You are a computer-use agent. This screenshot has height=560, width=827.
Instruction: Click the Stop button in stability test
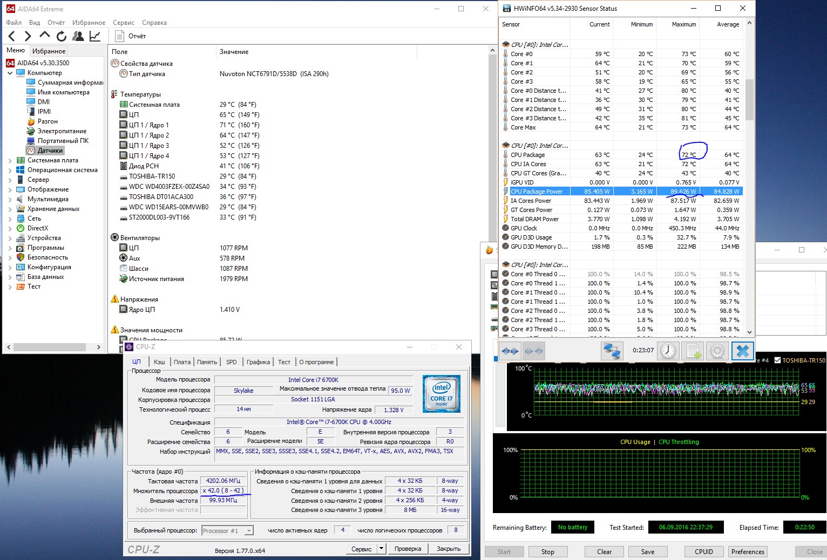pyautogui.click(x=547, y=551)
